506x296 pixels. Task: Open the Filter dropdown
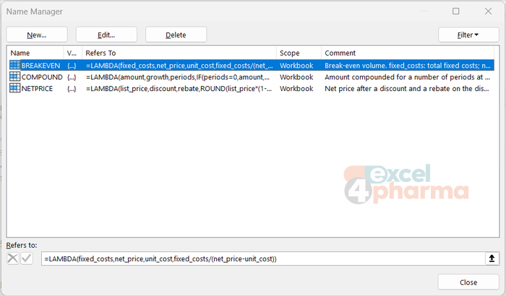click(x=468, y=35)
